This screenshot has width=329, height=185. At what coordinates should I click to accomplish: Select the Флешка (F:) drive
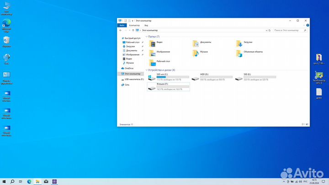168,87
